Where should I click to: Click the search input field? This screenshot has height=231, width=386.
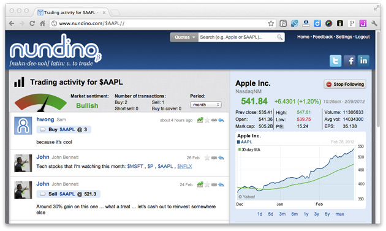click(x=238, y=37)
